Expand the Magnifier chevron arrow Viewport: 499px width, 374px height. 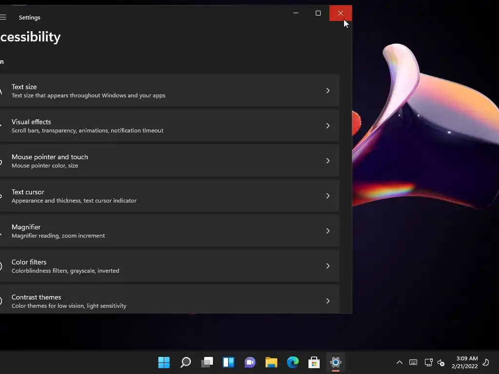pyautogui.click(x=328, y=230)
